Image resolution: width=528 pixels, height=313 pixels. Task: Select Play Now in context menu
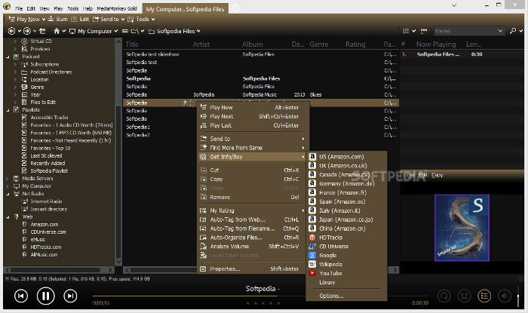pos(253,107)
